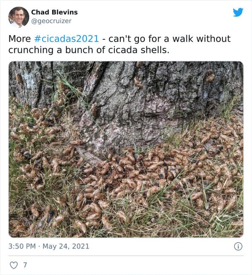
Task: Open the Twitter info circle icon
Action: 238,246
